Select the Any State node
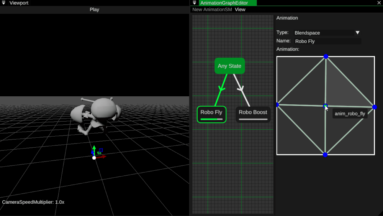 (x=229, y=66)
